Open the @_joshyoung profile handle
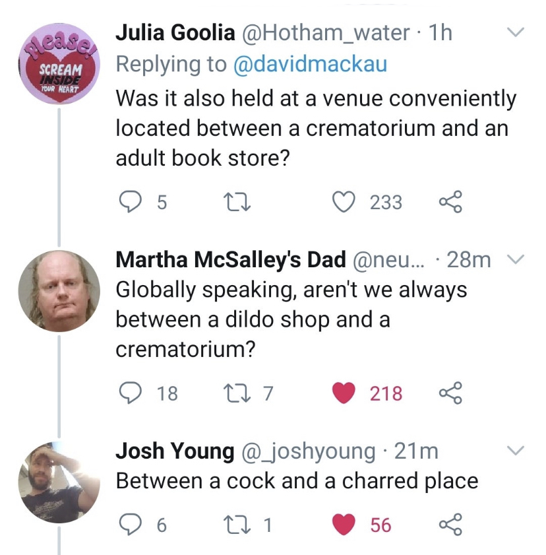 coord(308,451)
